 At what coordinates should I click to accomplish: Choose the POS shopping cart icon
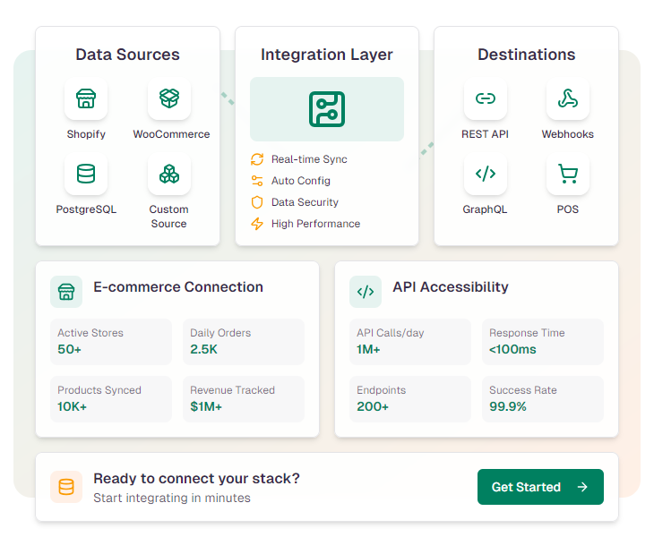pyautogui.click(x=568, y=174)
